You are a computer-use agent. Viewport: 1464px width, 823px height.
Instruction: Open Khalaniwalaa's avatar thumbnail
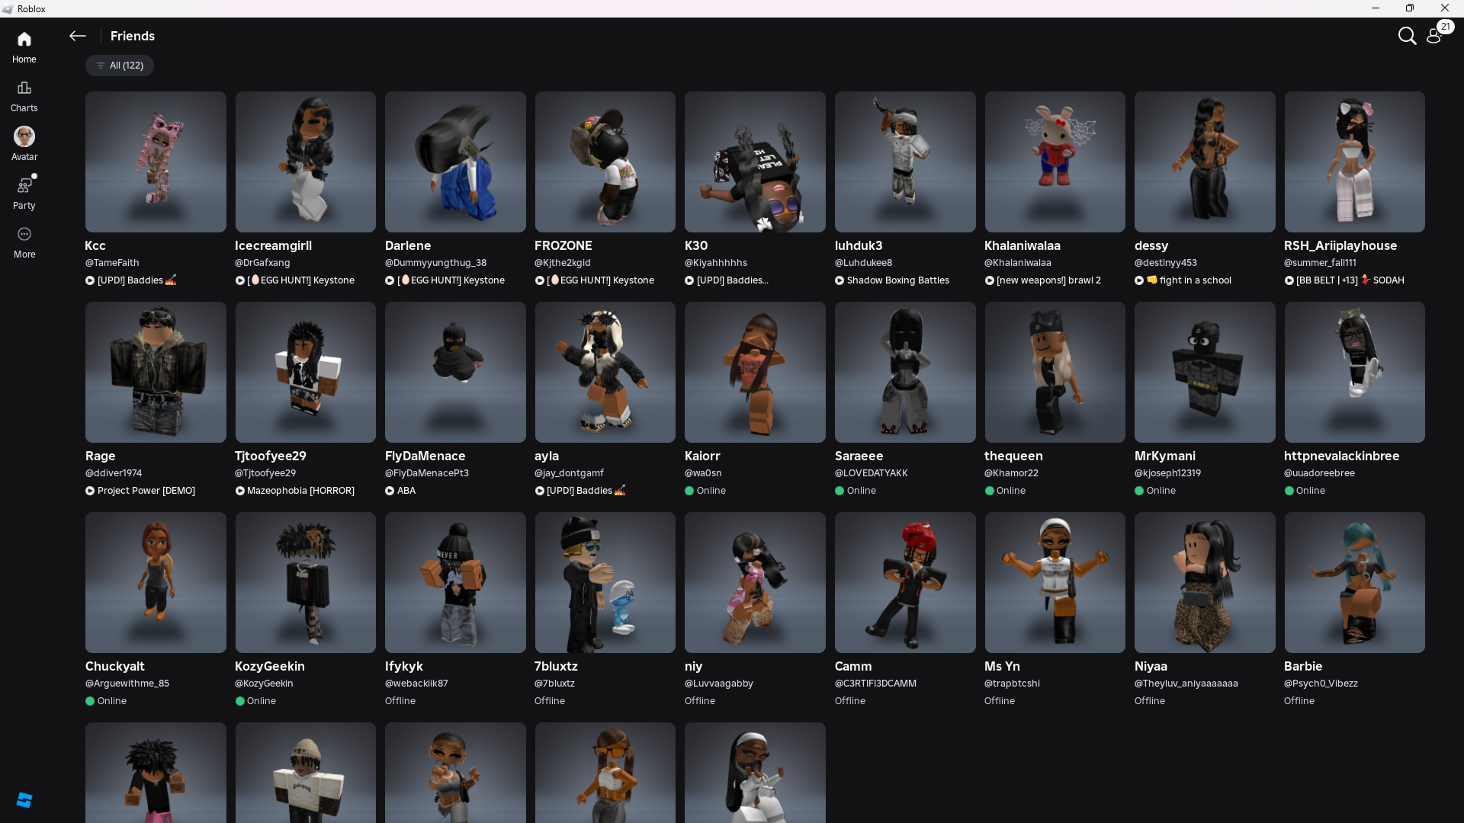(1055, 162)
